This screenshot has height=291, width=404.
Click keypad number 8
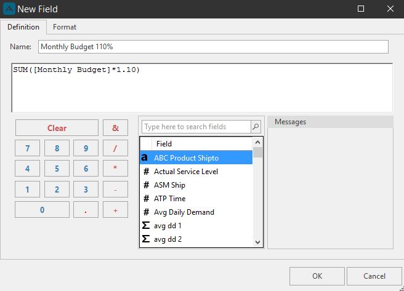coord(57,148)
